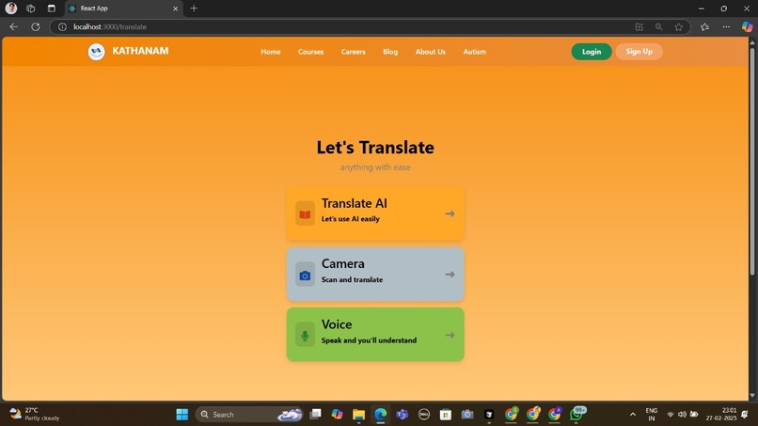Open Microsoft Store from the taskbar
This screenshot has height=426, width=758.
pyautogui.click(x=445, y=415)
